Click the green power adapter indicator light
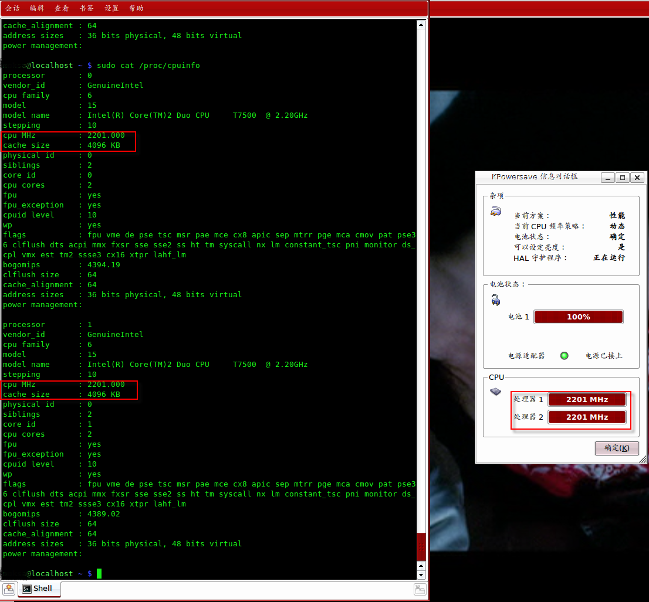 [x=565, y=355]
